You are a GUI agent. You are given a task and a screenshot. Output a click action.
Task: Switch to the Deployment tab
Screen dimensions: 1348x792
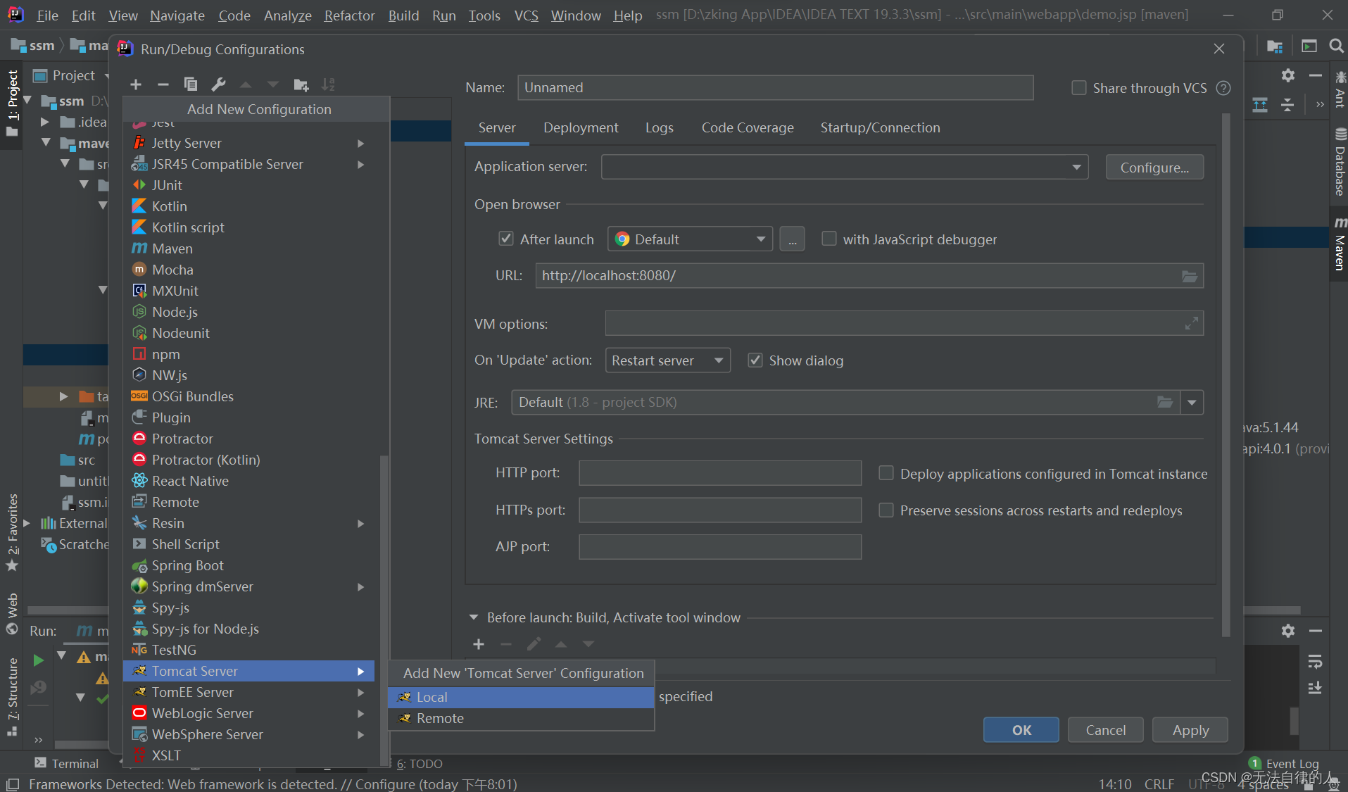(581, 127)
